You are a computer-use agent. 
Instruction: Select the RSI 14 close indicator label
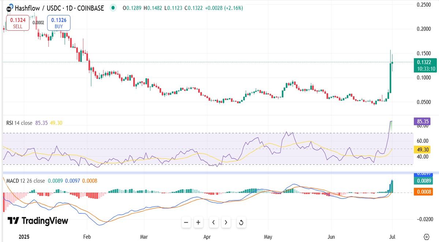click(20, 123)
